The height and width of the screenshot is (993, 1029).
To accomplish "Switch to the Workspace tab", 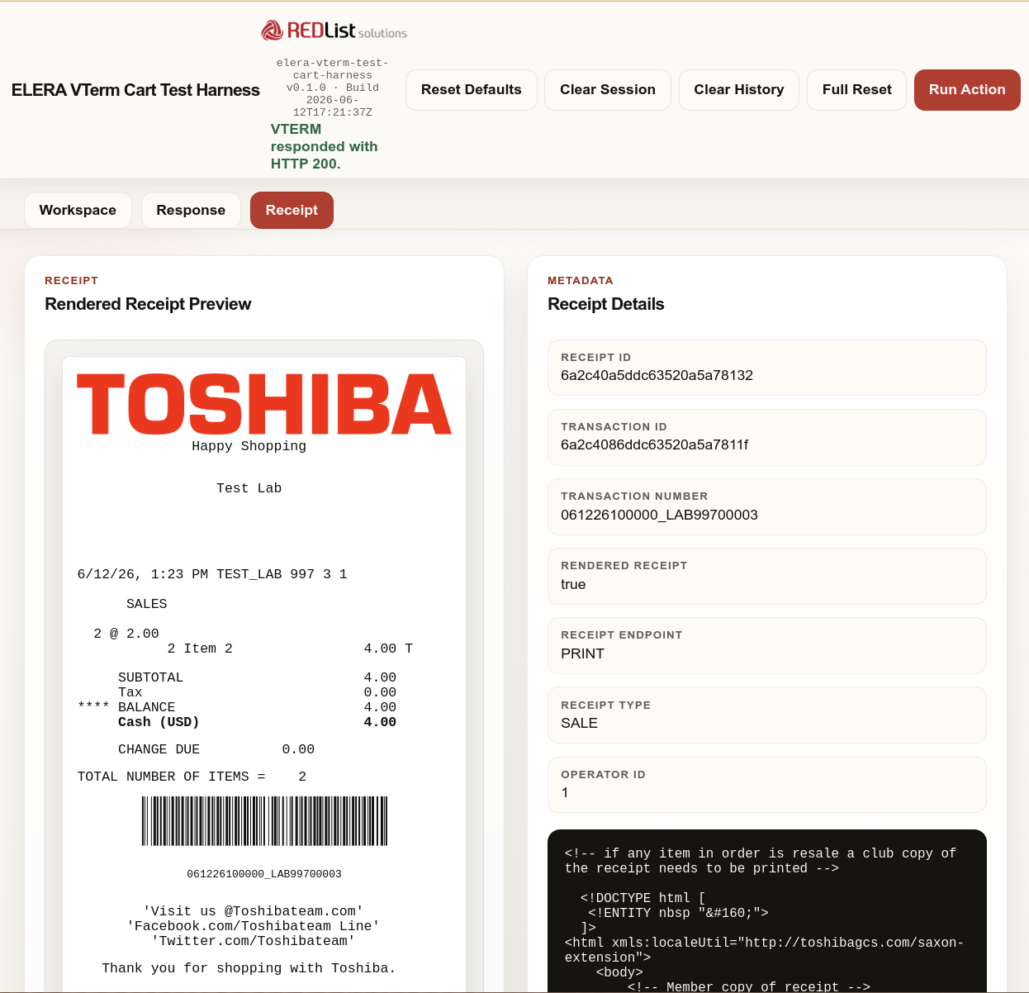I will 78,211.
